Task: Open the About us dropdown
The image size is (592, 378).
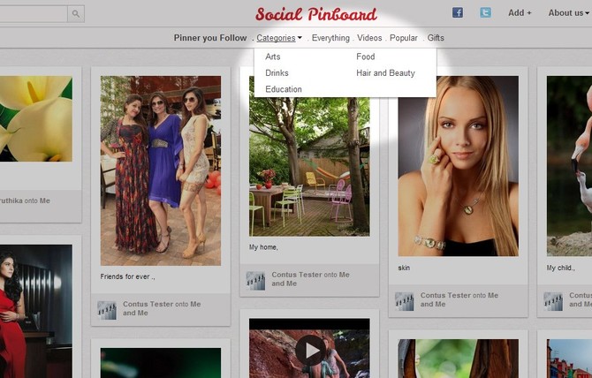Action: coord(569,13)
